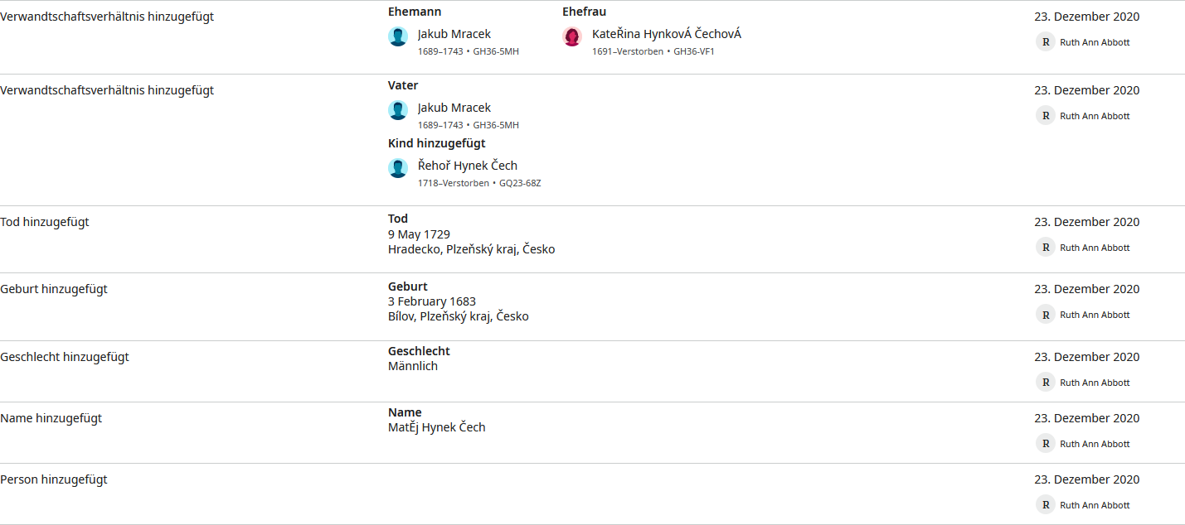Click Řehoř Hynek Čech's portrait icon
The width and height of the screenshot is (1185, 525).
click(398, 168)
